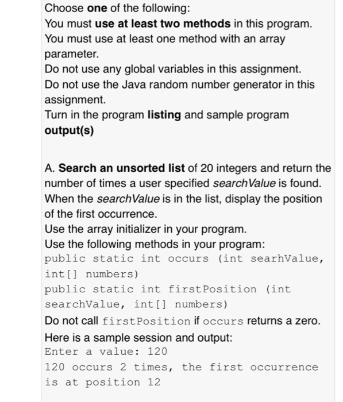Click the inline code 'firstPosition' in the 'Do not call' sentence
The width and height of the screenshot is (343, 402).
(147, 321)
